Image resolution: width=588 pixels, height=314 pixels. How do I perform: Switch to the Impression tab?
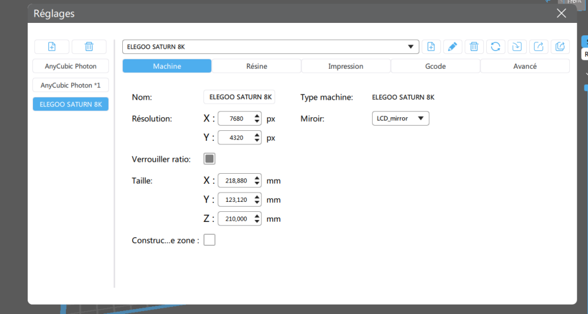pos(346,66)
